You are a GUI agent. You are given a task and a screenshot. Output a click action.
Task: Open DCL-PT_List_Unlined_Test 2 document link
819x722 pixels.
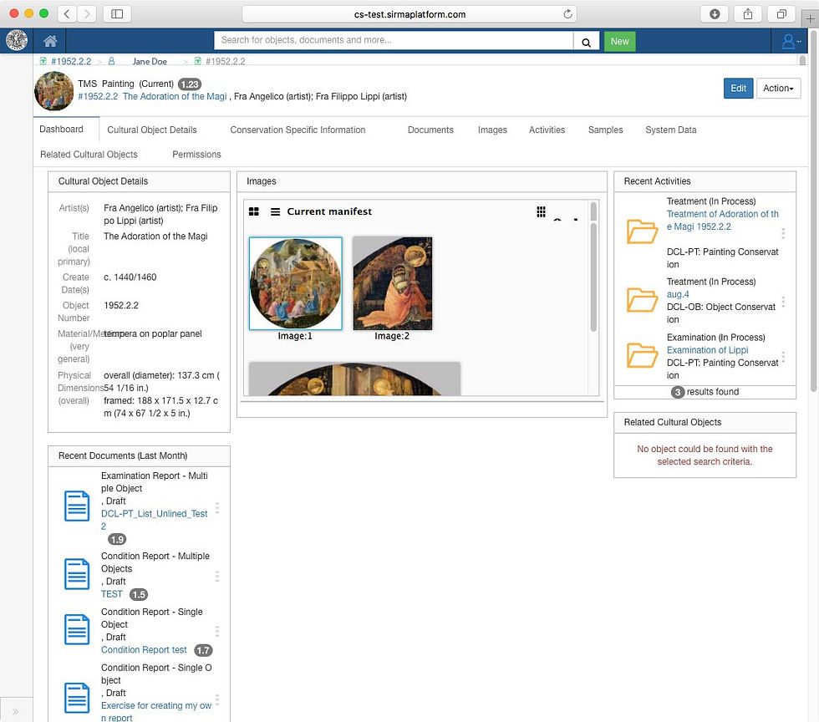click(x=154, y=520)
